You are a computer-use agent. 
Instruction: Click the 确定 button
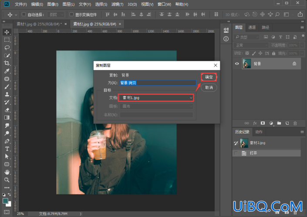coord(209,77)
